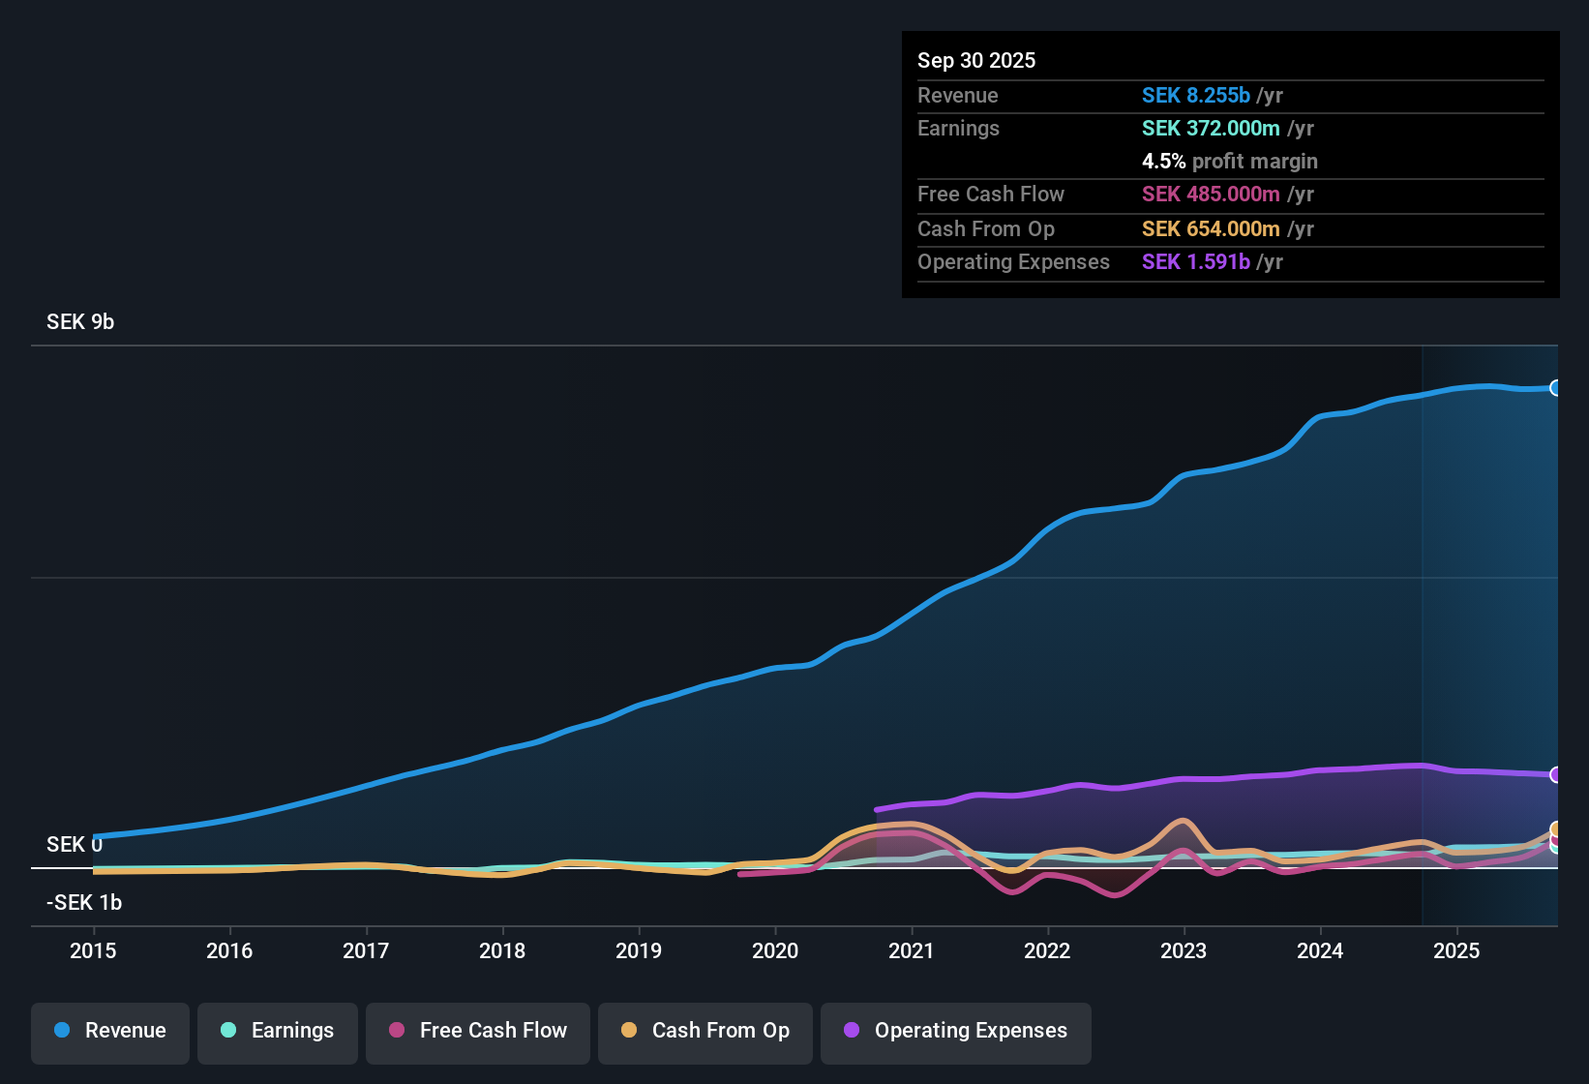The width and height of the screenshot is (1589, 1084).
Task: Click the teal Earnings dot icon in legend
Action: pyautogui.click(x=228, y=1031)
